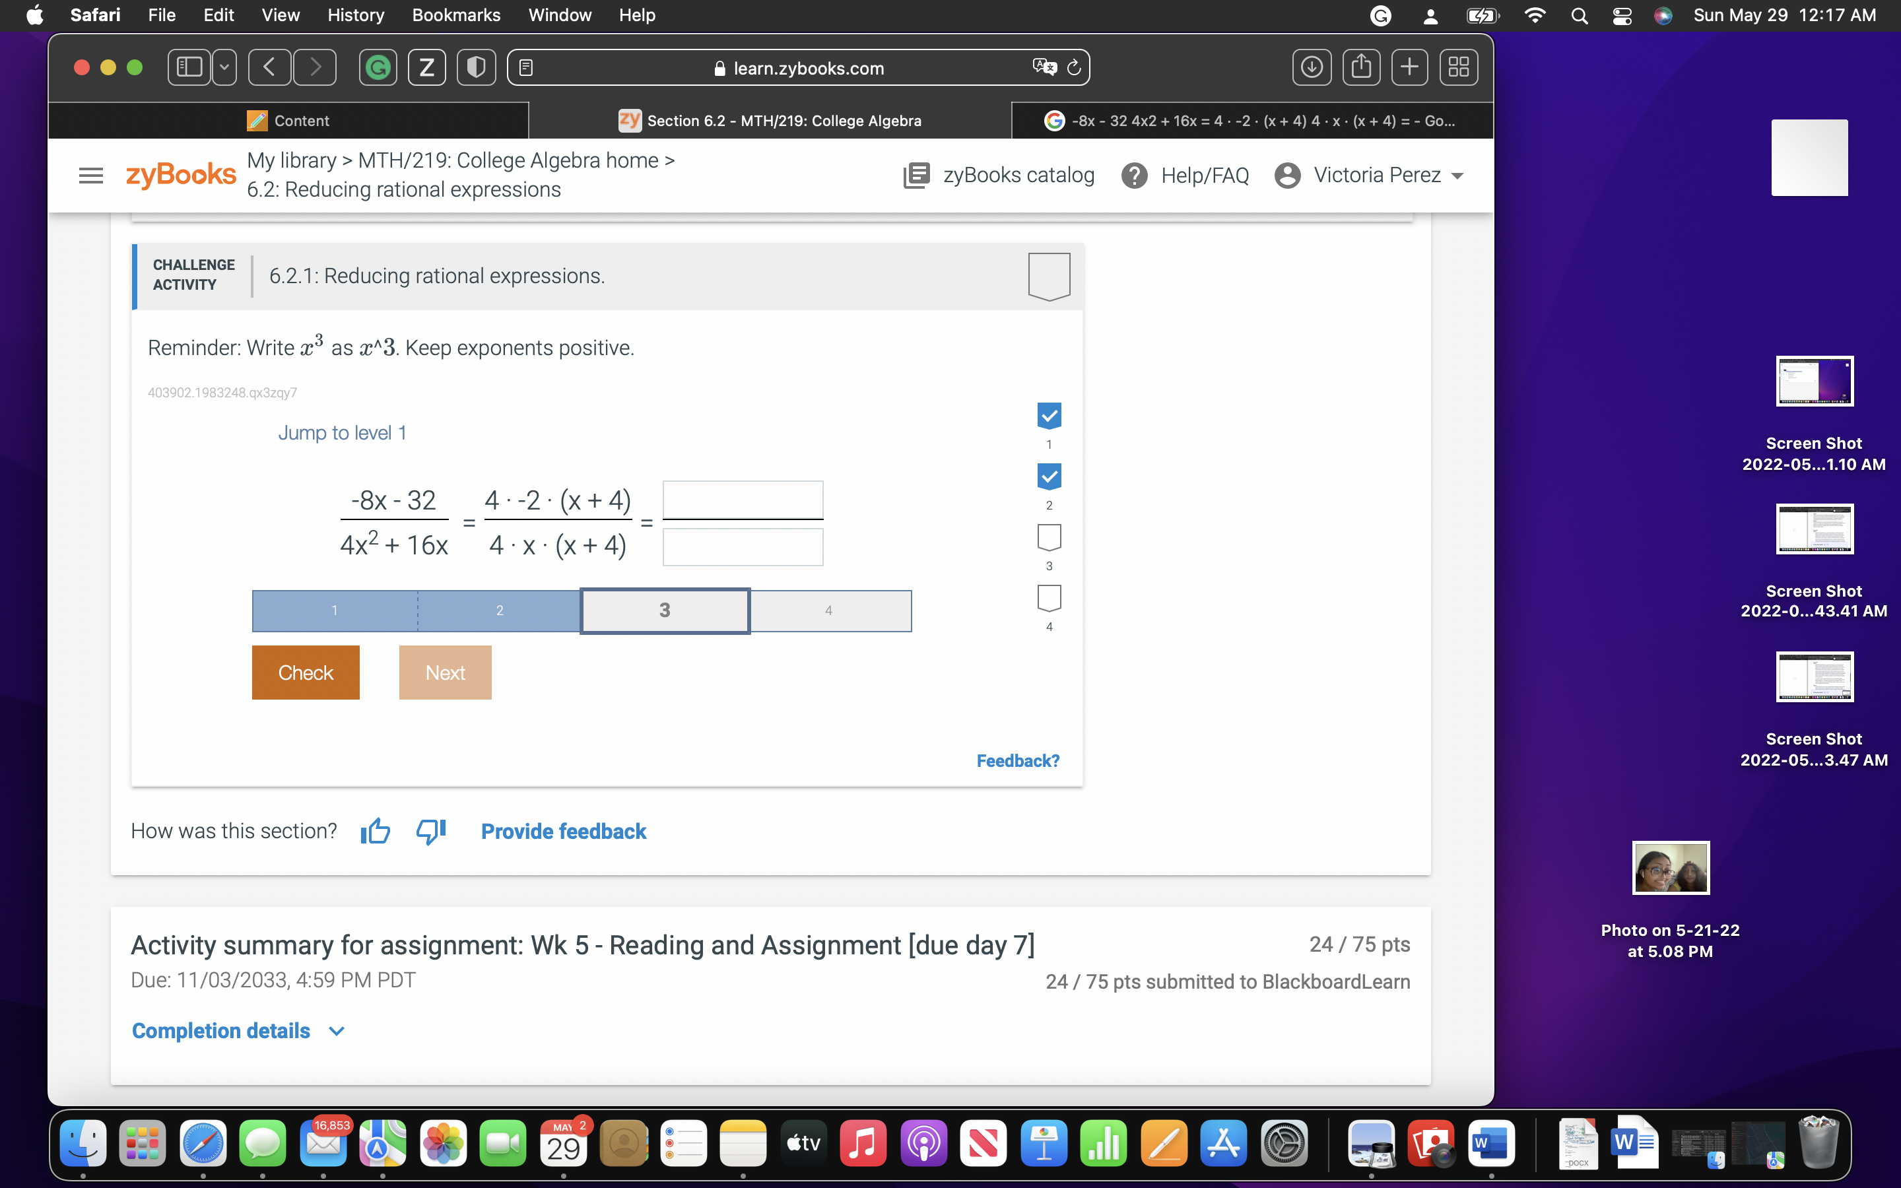Screen dimensions: 1901x1188
Task: Show the tab overview grid icon
Action: (x=1458, y=67)
